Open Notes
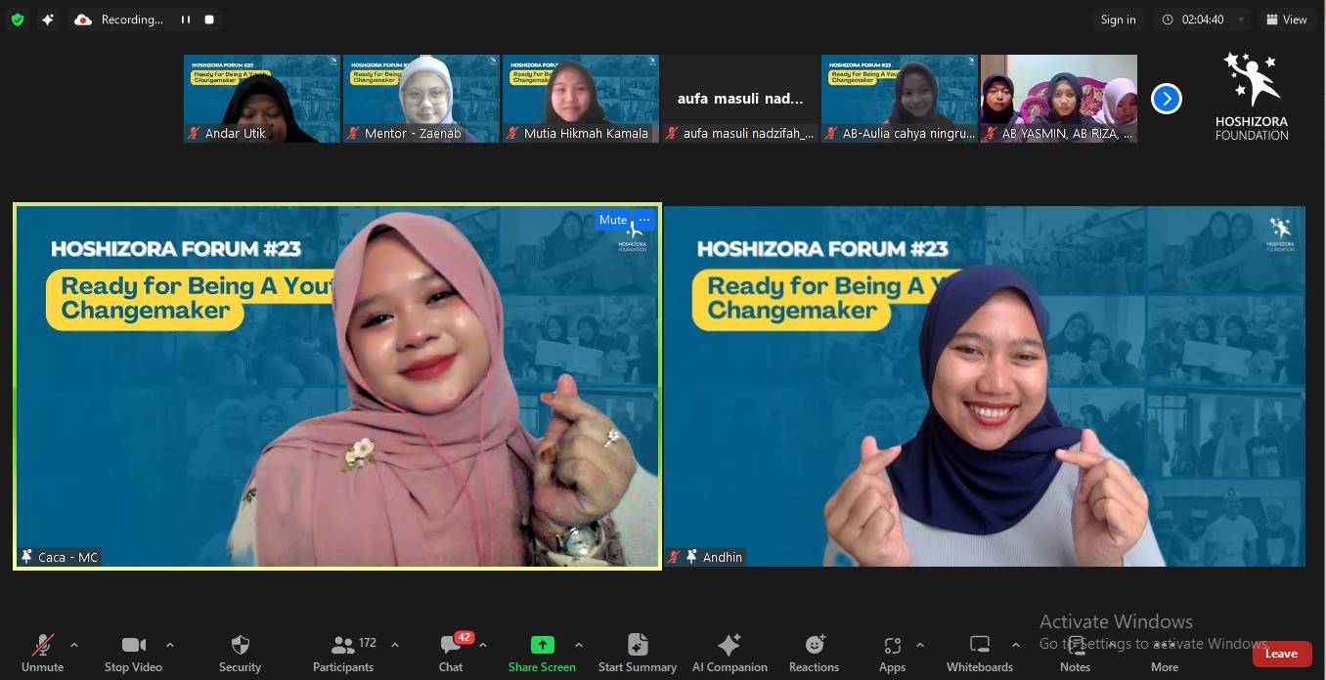The width and height of the screenshot is (1326, 680). [1075, 653]
